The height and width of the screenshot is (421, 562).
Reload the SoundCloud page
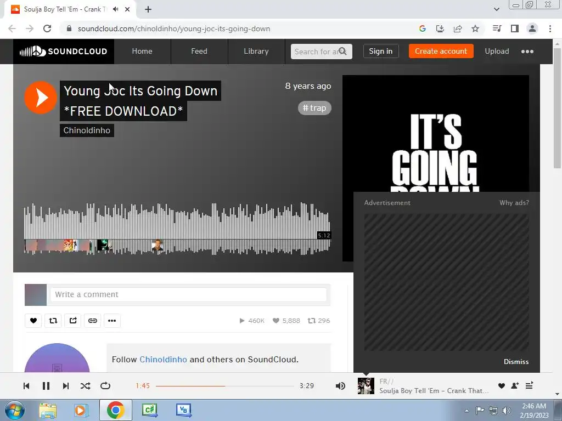(x=47, y=29)
